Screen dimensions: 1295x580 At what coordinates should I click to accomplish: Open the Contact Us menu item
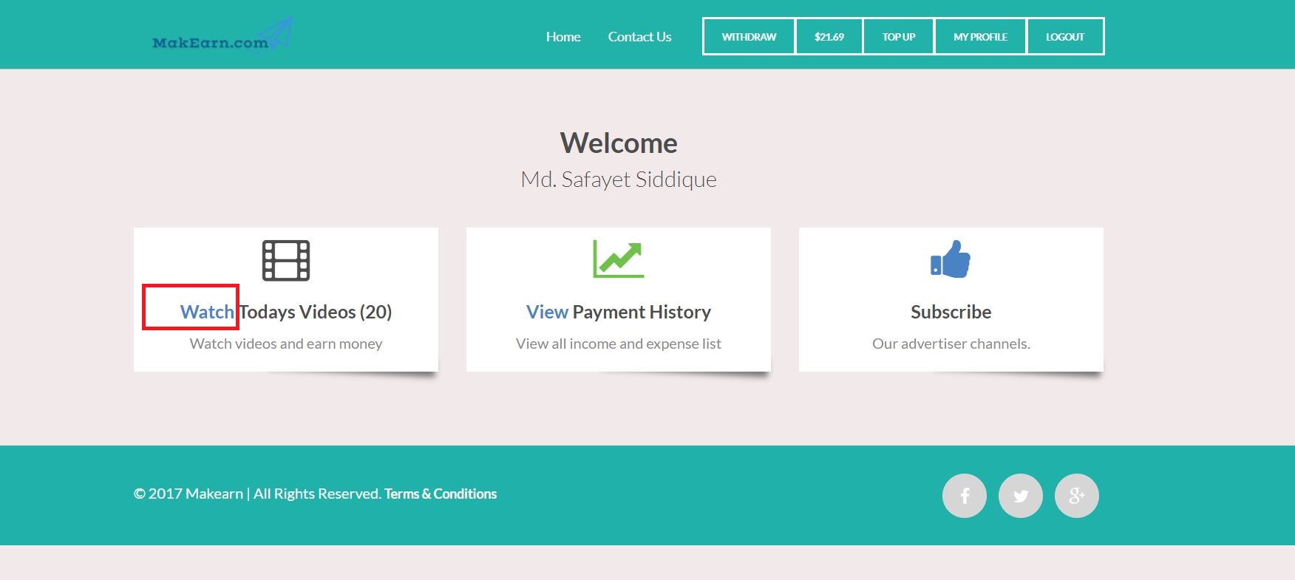tap(639, 37)
